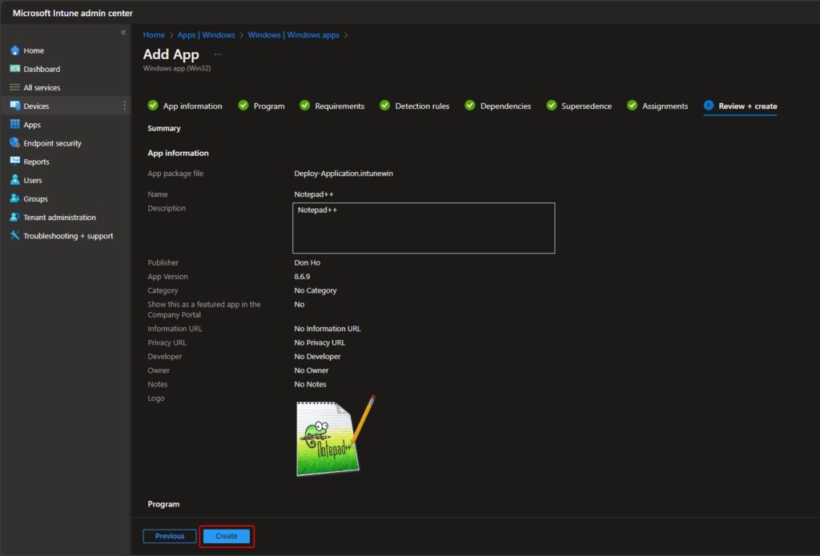Image resolution: width=820 pixels, height=556 pixels.
Task: Click the No Privacy URL value
Action: 320,342
